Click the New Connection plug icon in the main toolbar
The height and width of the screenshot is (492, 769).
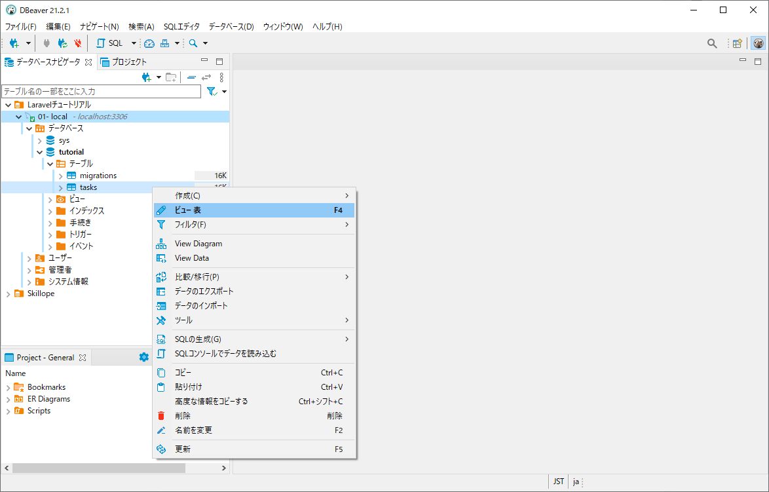(x=14, y=43)
